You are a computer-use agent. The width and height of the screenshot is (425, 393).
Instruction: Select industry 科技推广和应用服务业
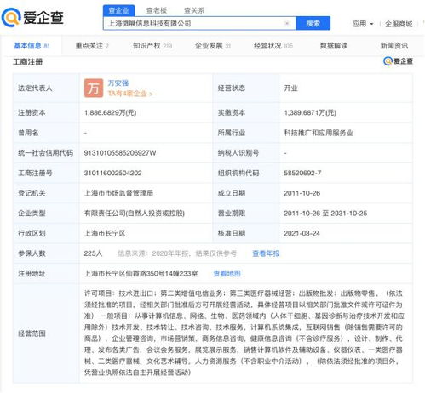(x=319, y=133)
